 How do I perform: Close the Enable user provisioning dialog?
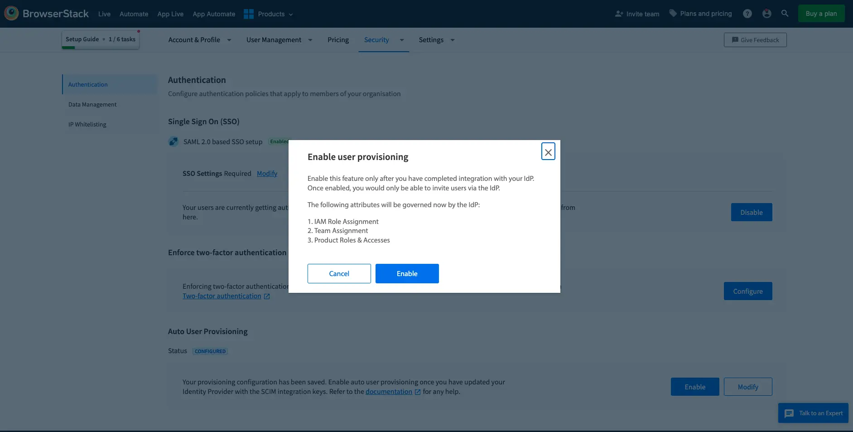coord(548,152)
